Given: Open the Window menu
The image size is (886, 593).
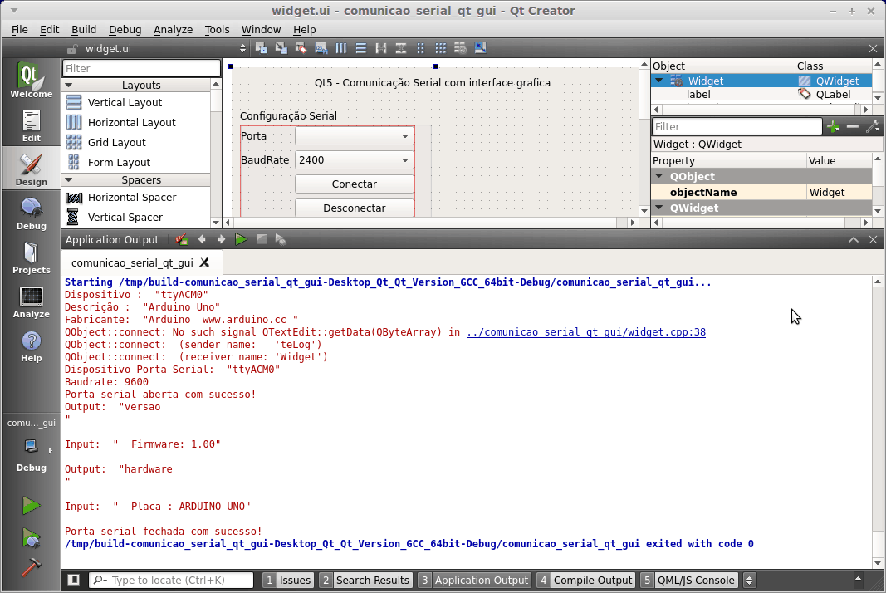Looking at the screenshot, I should (x=261, y=29).
